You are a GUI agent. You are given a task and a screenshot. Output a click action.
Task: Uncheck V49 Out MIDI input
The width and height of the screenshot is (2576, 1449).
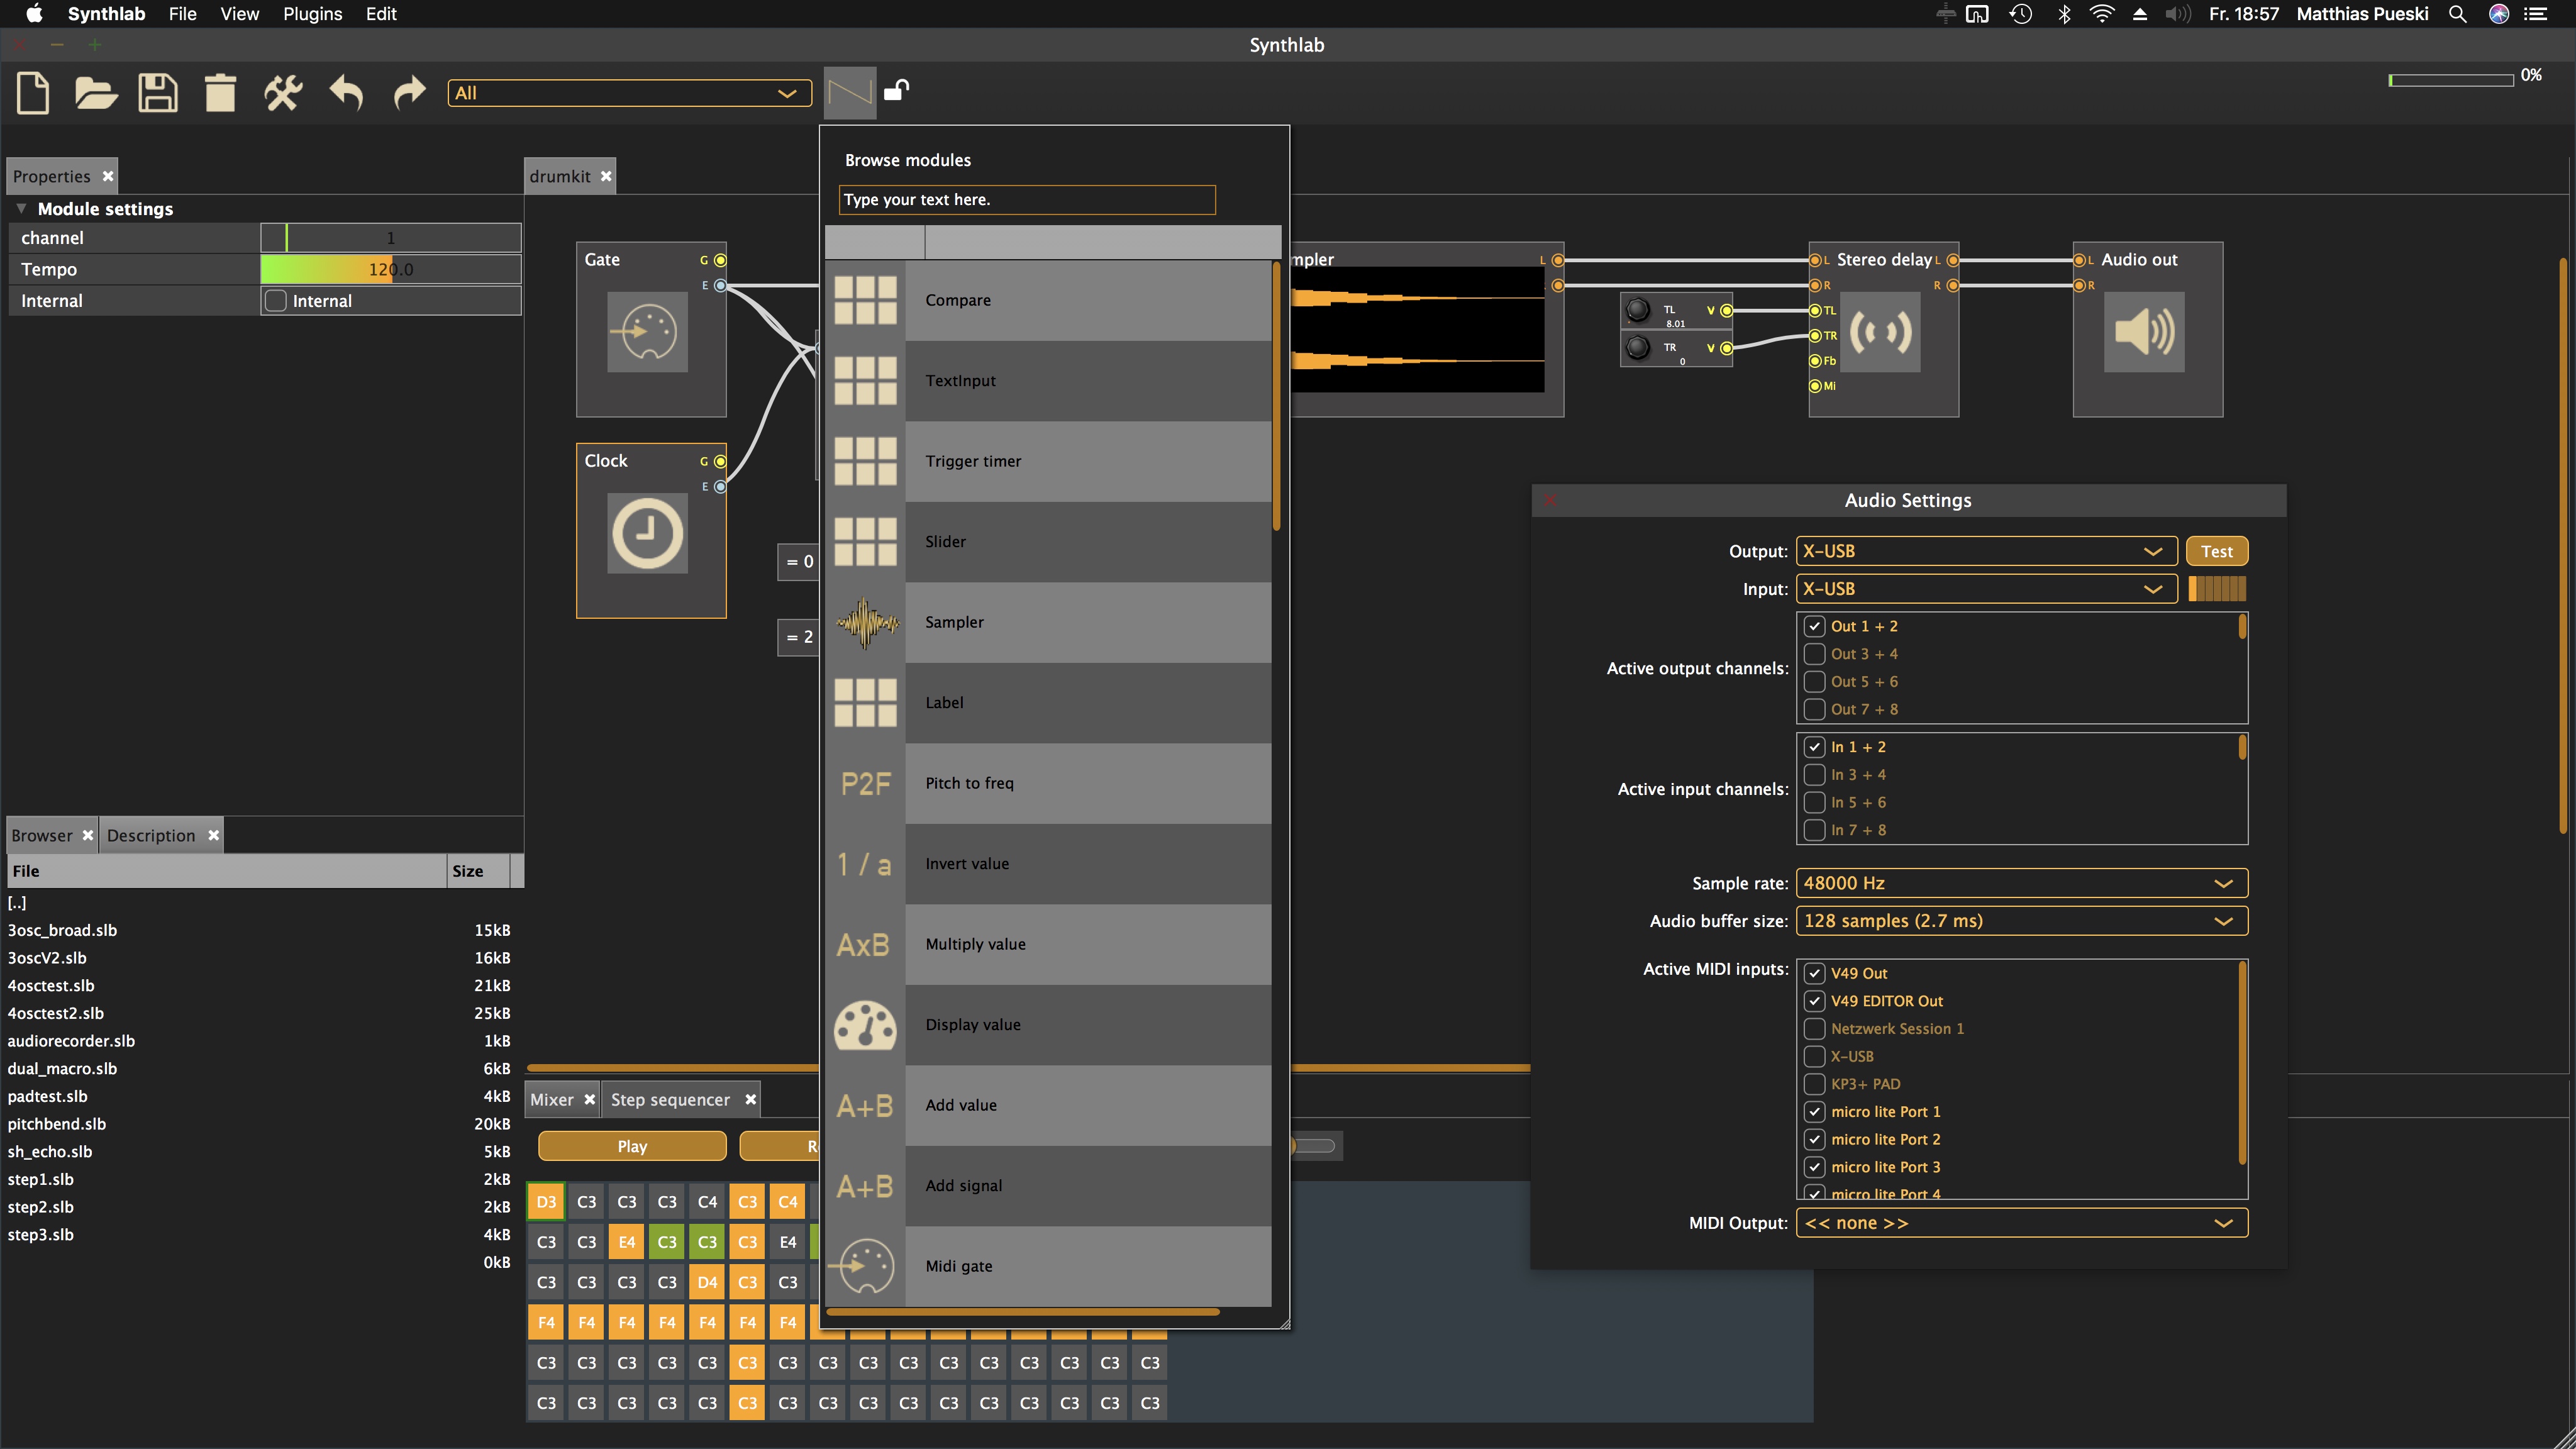tap(1814, 973)
